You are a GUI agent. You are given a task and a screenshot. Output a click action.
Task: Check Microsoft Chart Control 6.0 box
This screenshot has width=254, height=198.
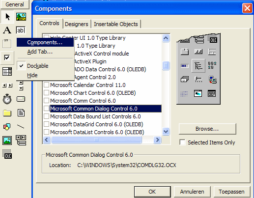point(47,93)
